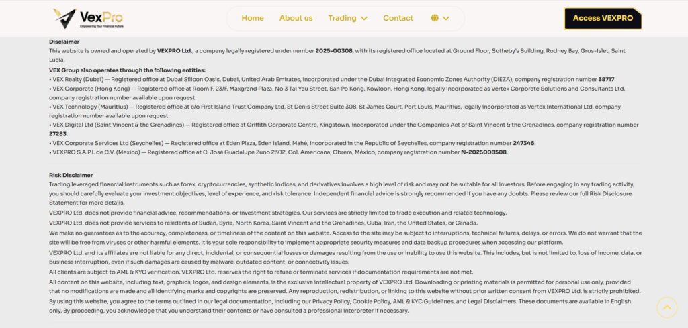Click the VexPro brand name text
688x328 pixels.
101,16
